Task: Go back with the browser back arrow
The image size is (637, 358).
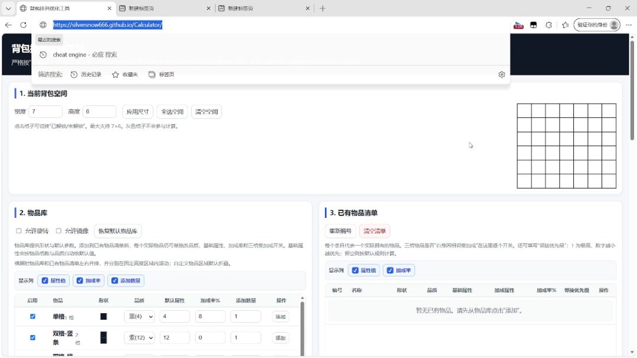Action: click(x=8, y=25)
